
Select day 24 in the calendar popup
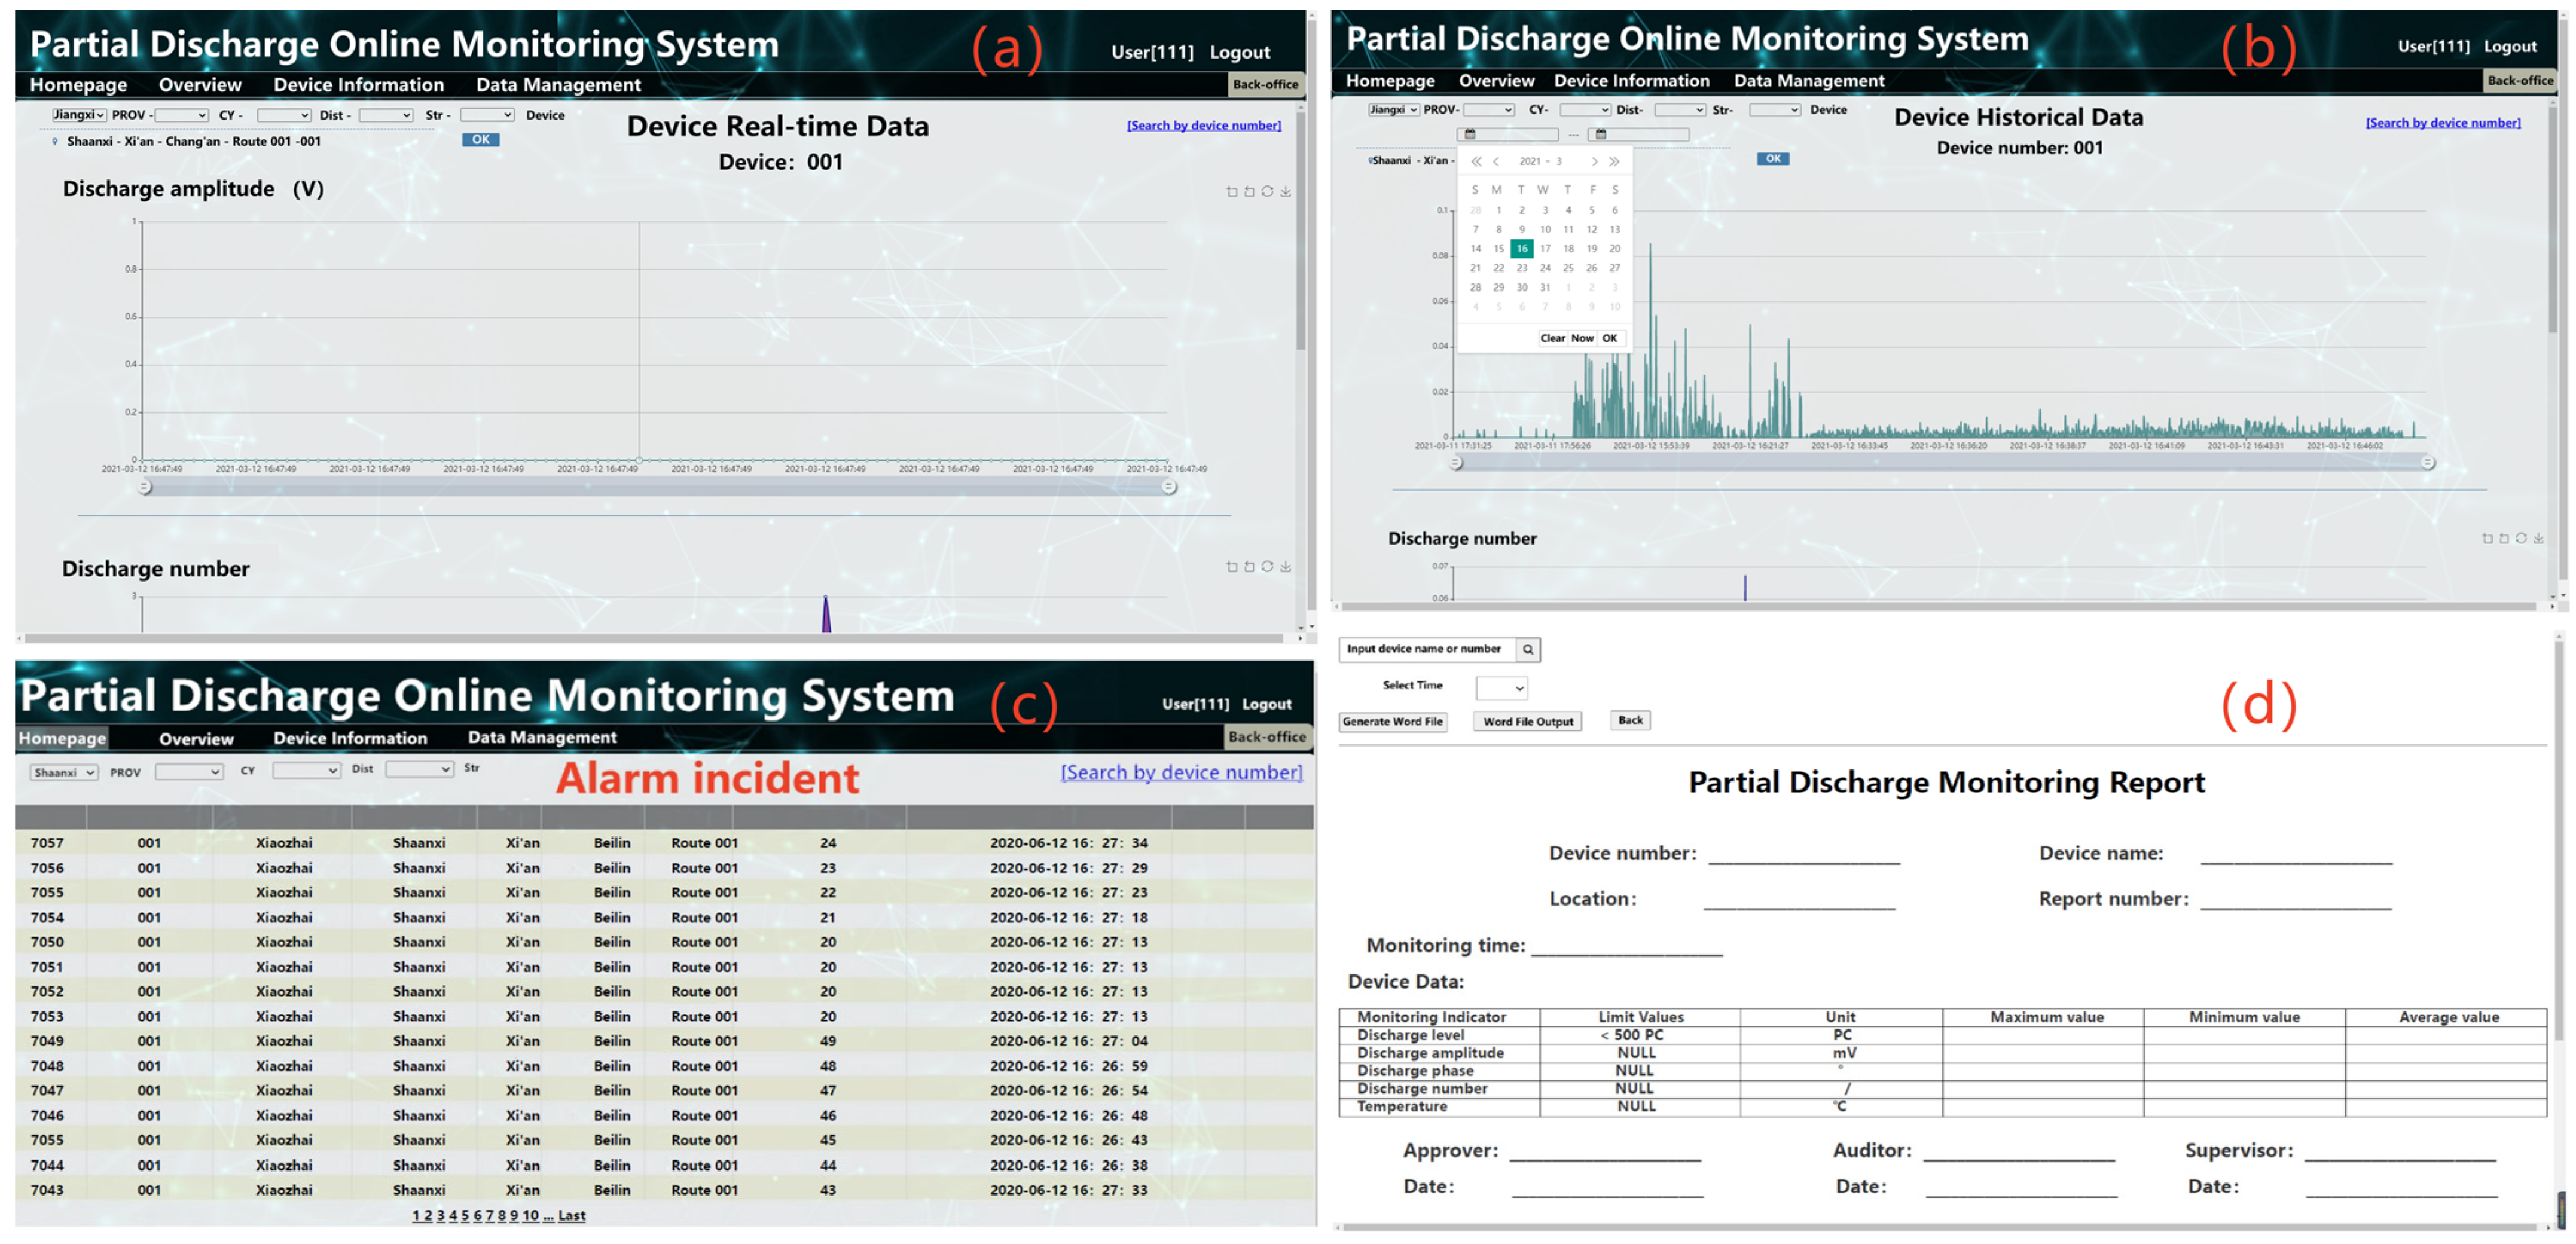click(1545, 268)
